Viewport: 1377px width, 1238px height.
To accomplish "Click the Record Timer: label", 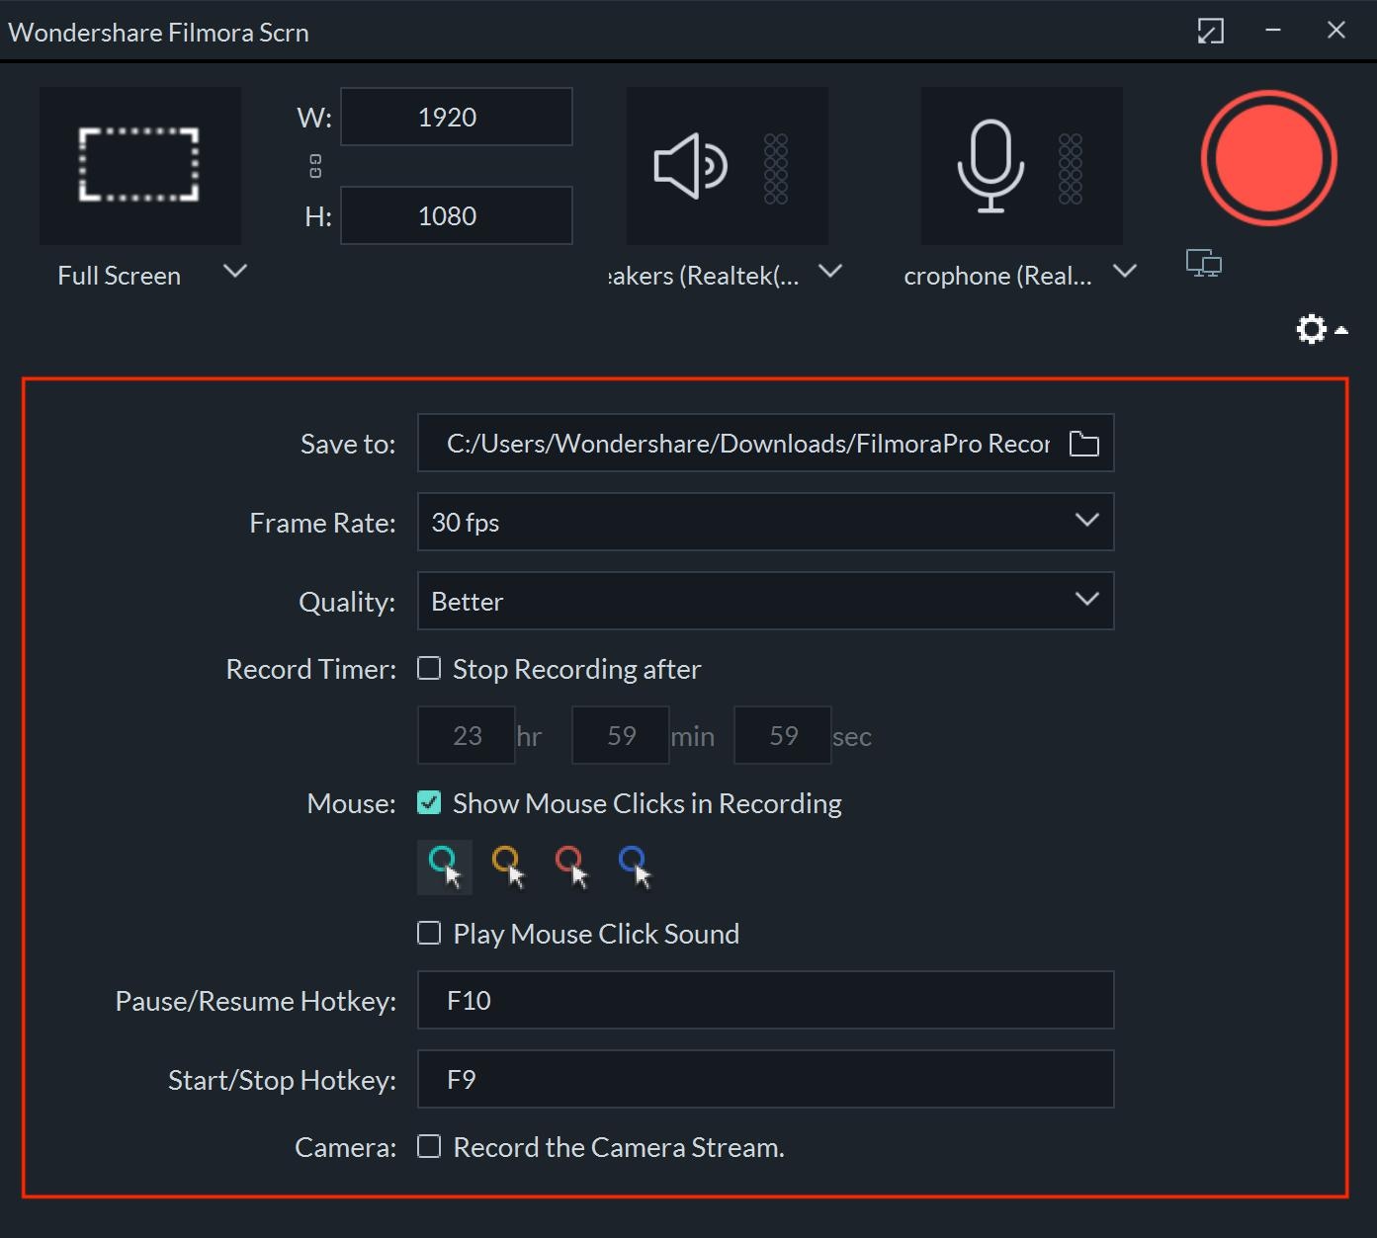I will (x=311, y=670).
